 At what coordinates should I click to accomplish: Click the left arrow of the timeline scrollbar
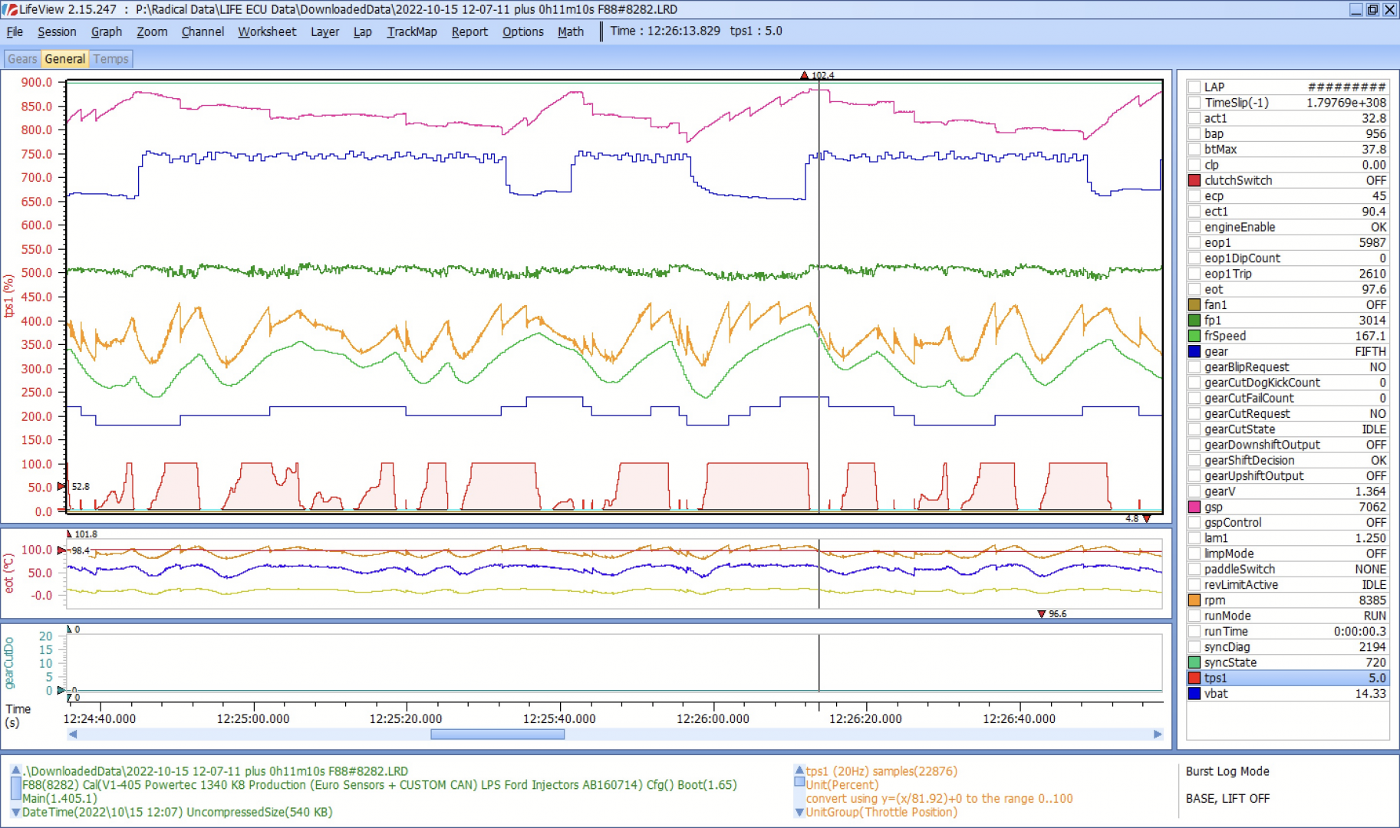click(73, 734)
